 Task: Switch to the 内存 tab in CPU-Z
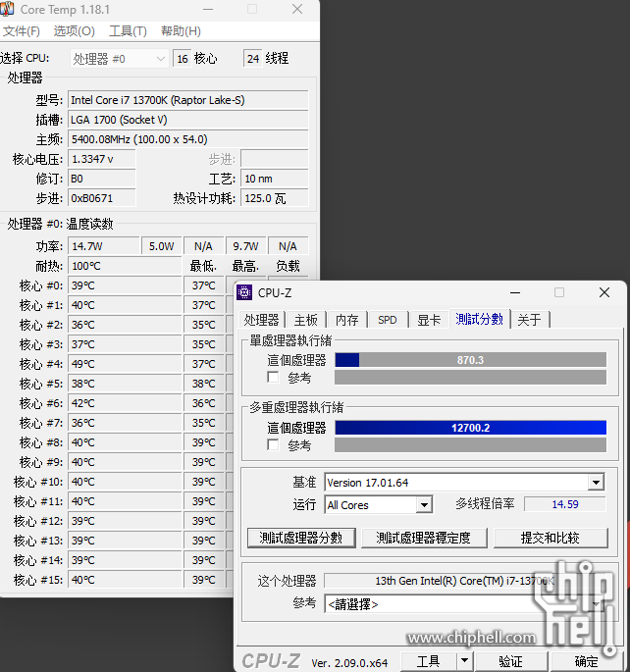tap(346, 320)
